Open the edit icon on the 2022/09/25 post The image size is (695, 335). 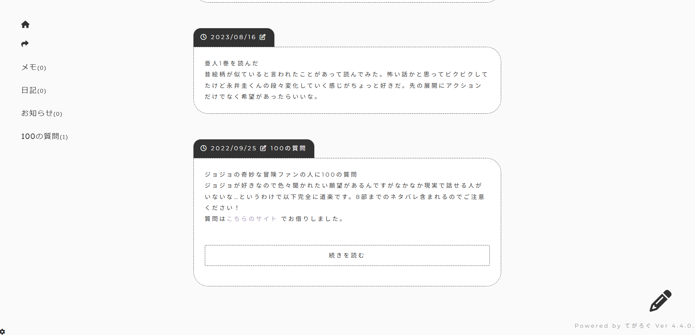pyautogui.click(x=263, y=148)
